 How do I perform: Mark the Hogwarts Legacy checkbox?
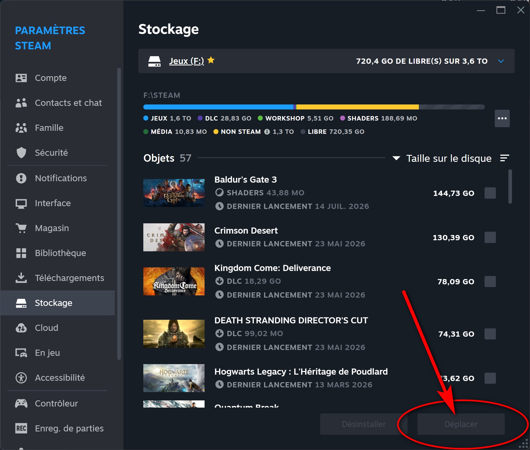coord(490,378)
